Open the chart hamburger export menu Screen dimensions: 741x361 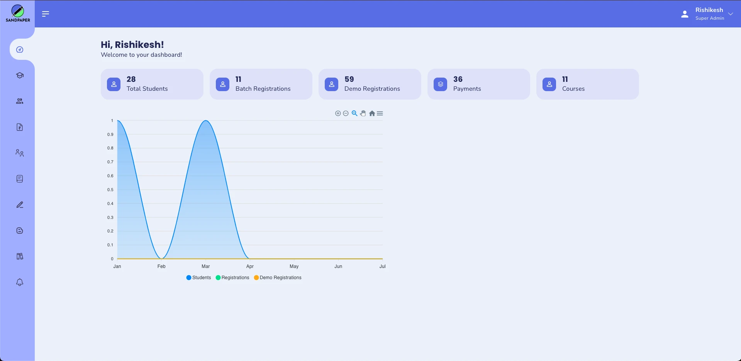pyautogui.click(x=380, y=114)
